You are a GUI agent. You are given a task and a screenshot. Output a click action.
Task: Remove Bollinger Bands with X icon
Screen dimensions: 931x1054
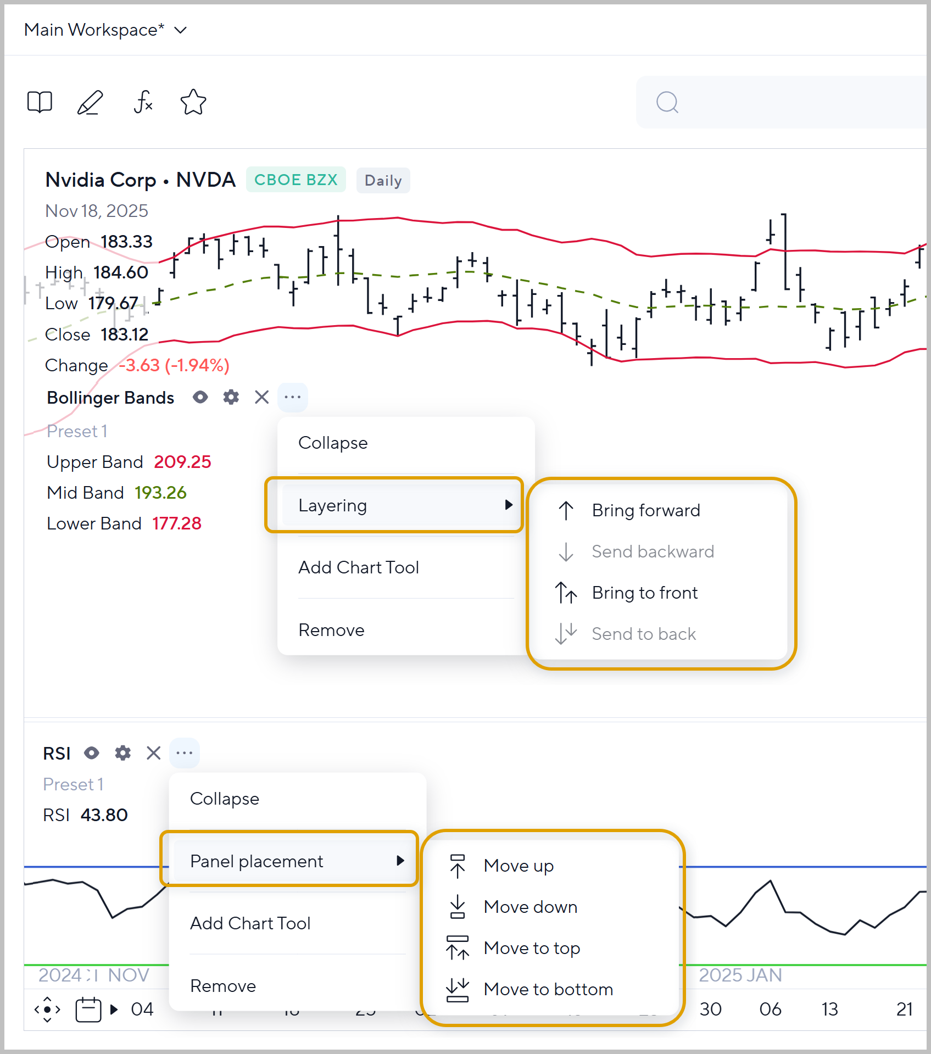[x=262, y=397]
